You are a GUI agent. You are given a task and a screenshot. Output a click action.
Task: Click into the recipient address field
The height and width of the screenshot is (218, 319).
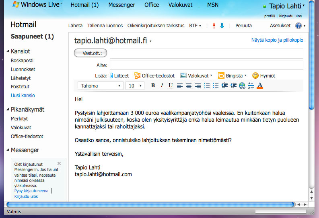(x=206, y=53)
